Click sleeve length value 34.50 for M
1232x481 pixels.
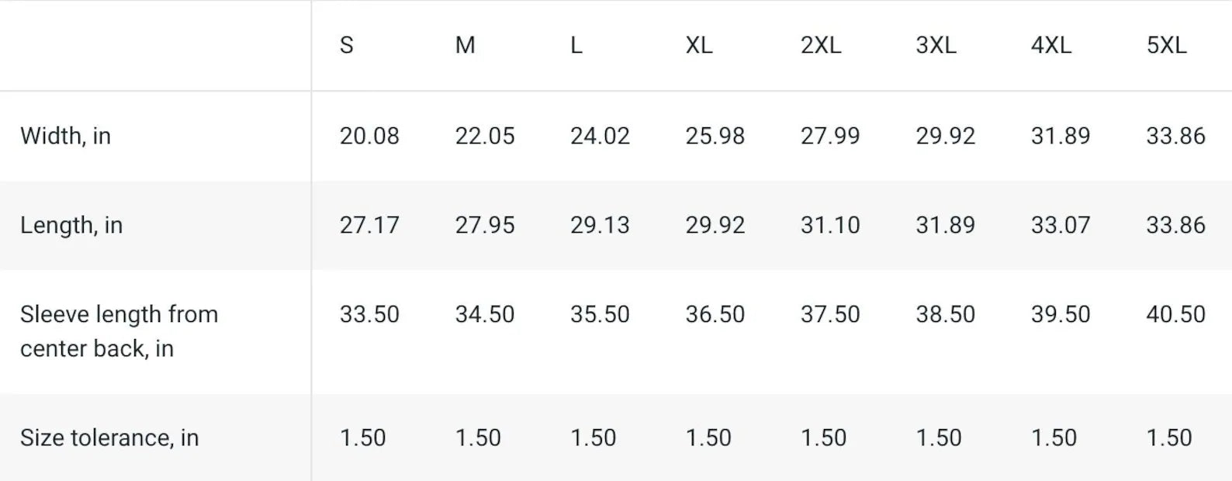[x=485, y=314]
